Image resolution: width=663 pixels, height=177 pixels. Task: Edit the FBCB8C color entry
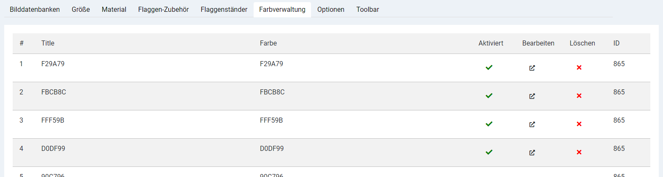tap(532, 96)
